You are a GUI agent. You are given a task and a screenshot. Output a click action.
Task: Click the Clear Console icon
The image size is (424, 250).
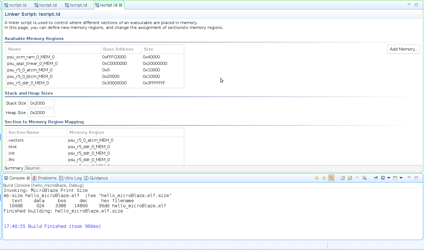click(x=364, y=178)
